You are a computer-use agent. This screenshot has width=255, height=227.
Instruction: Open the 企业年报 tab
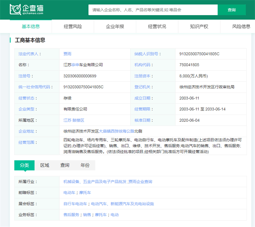(x=115, y=26)
